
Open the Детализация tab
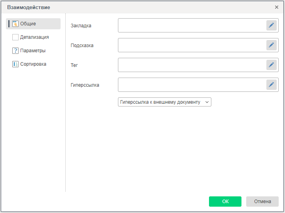pos(34,37)
